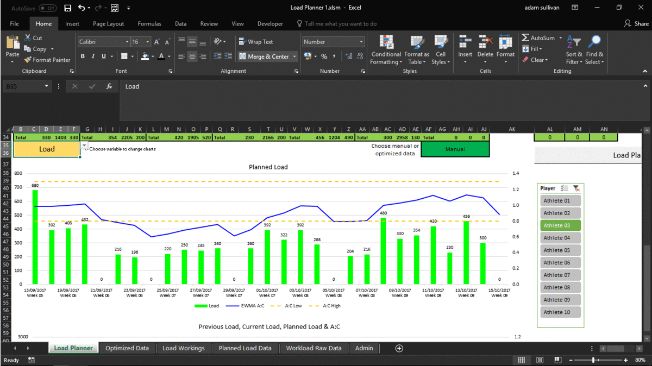Select Athlete 05 in the slicer
Screen dimensions: 652x366
point(561,250)
